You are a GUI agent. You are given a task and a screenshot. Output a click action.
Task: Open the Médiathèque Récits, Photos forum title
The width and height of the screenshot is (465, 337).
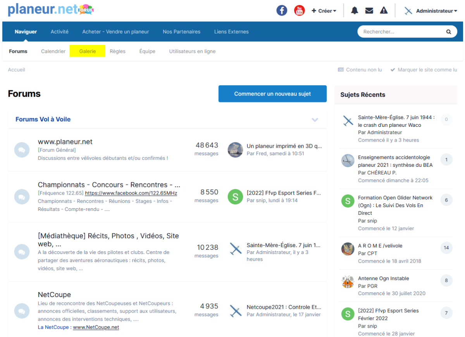[x=108, y=240]
